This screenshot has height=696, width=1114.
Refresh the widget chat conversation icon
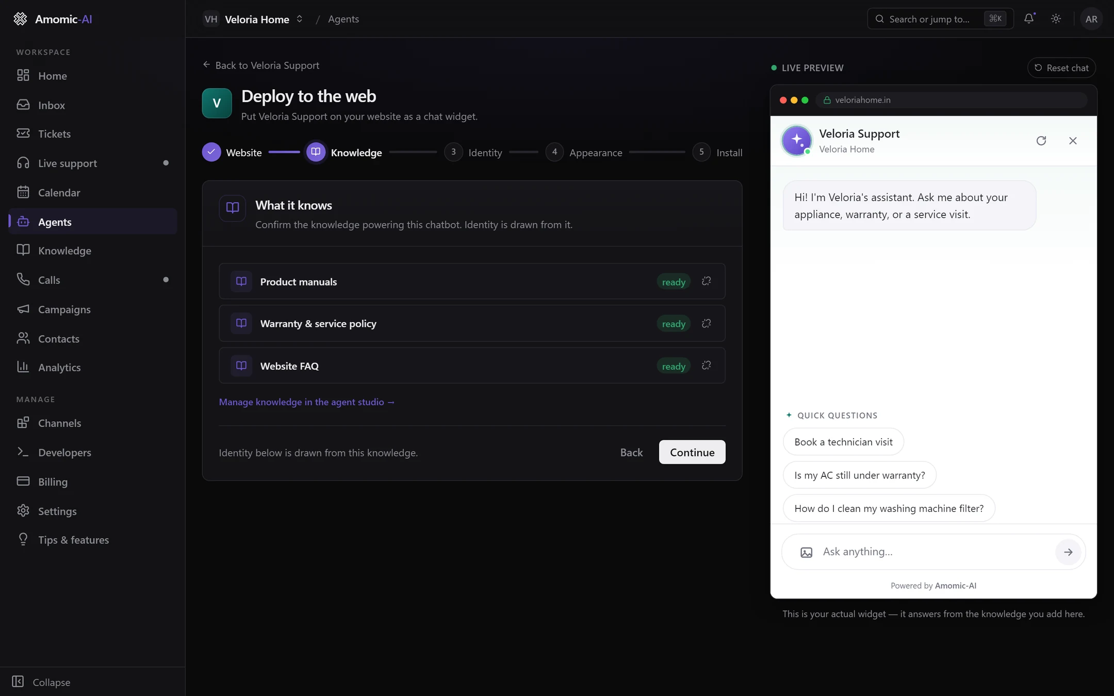pyautogui.click(x=1041, y=141)
